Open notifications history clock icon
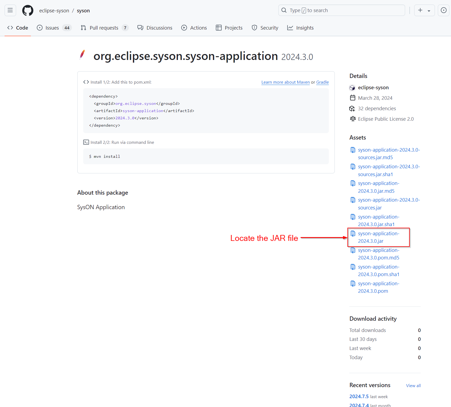Viewport: 451px width, 407px height. 443,10
